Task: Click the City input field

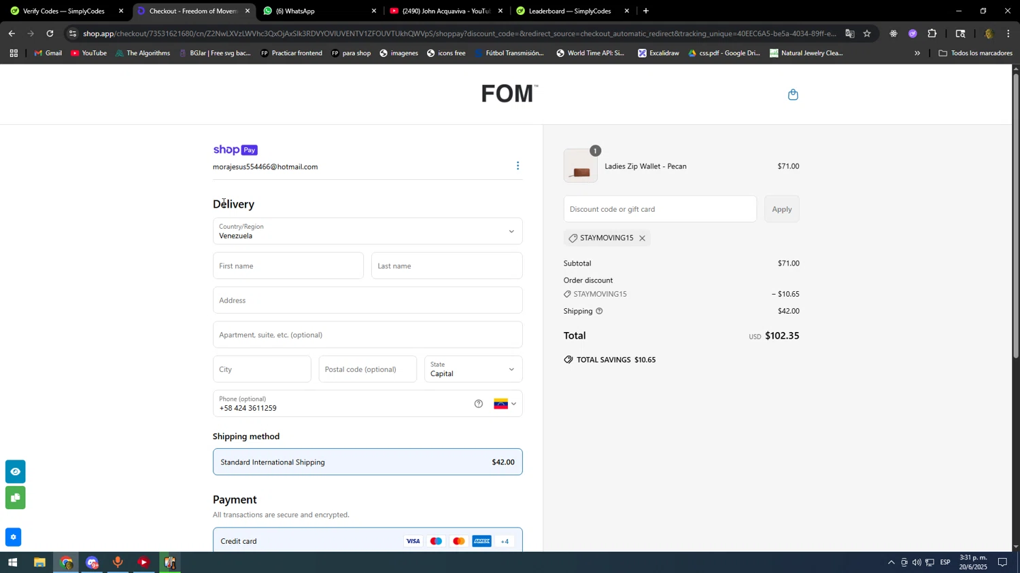Action: point(262,369)
